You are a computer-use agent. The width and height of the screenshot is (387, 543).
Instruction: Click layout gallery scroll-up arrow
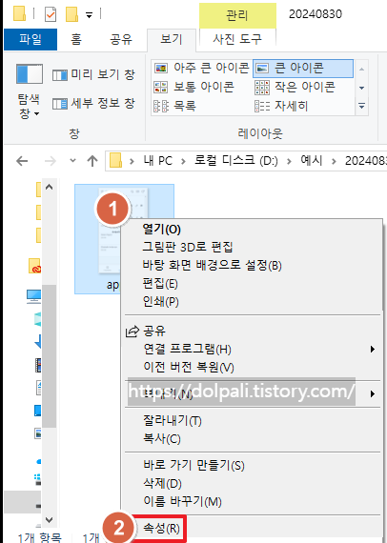click(x=361, y=70)
